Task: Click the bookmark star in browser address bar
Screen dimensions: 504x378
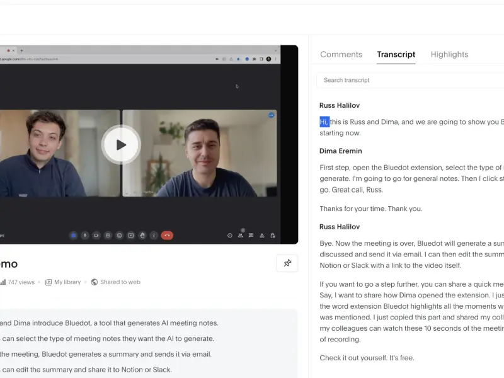Action: [238, 59]
